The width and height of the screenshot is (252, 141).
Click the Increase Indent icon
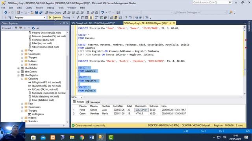[x=141, y=17]
